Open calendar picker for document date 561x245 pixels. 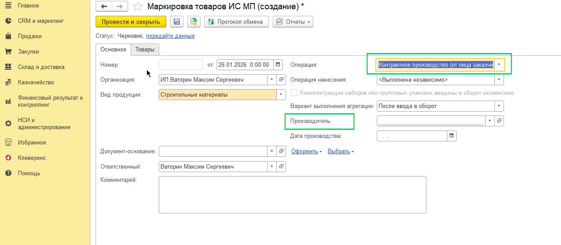point(278,65)
